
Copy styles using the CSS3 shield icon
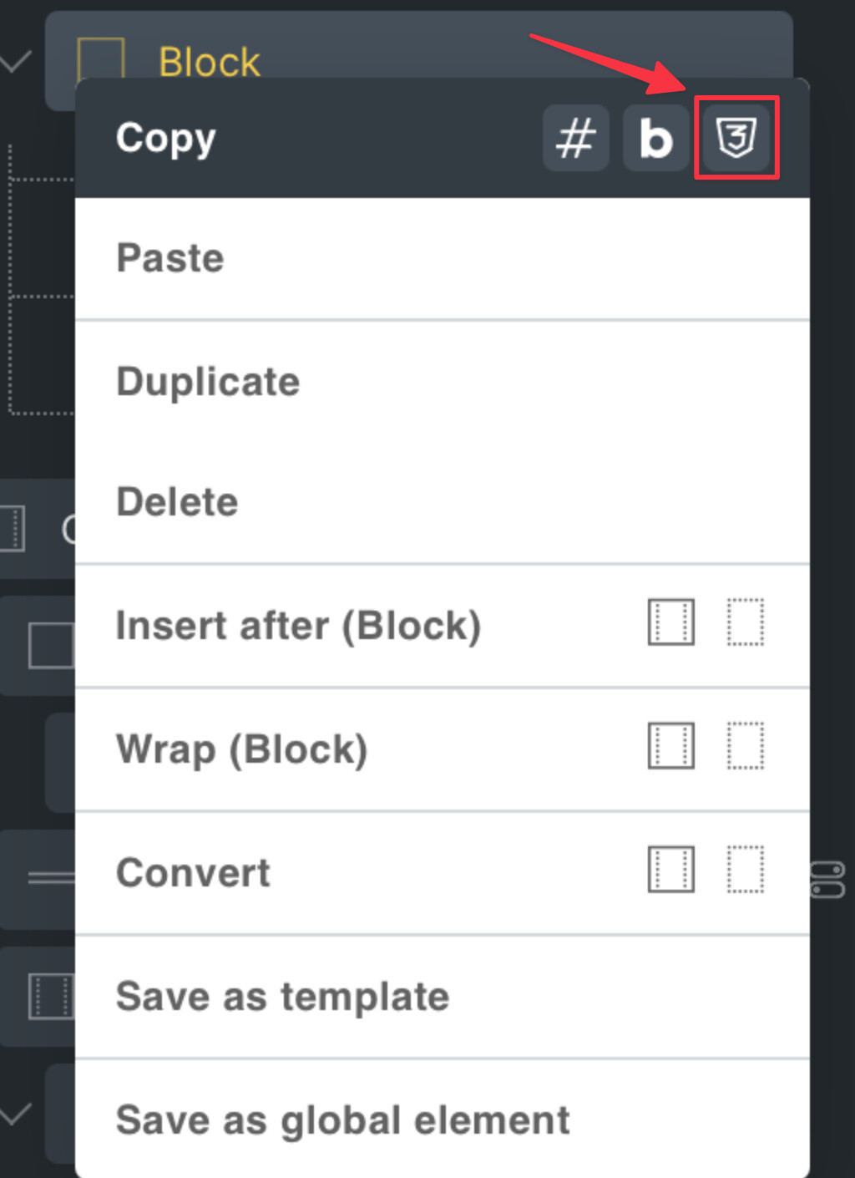click(x=736, y=138)
